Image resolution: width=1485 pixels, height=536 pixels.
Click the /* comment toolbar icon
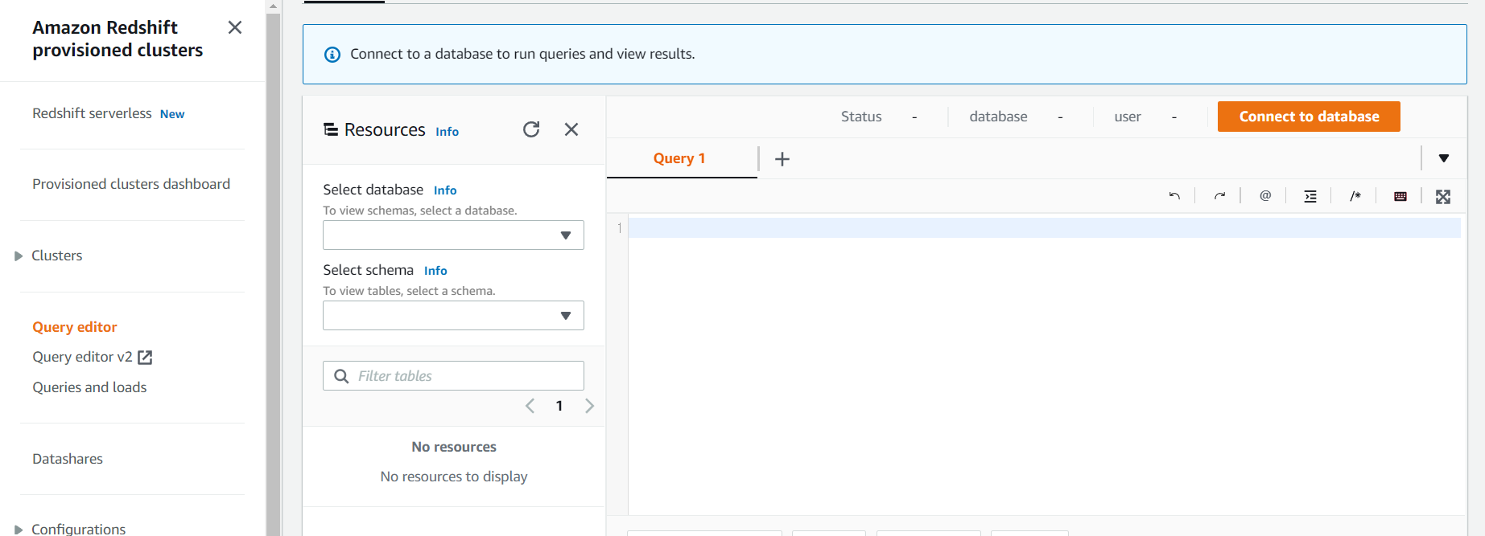coord(1355,196)
